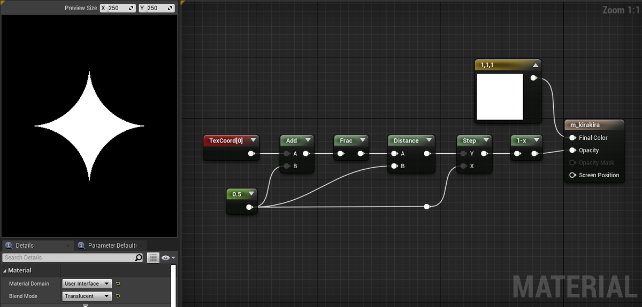Close the Details tab
Screen dimensions: 642x307
tap(68, 246)
